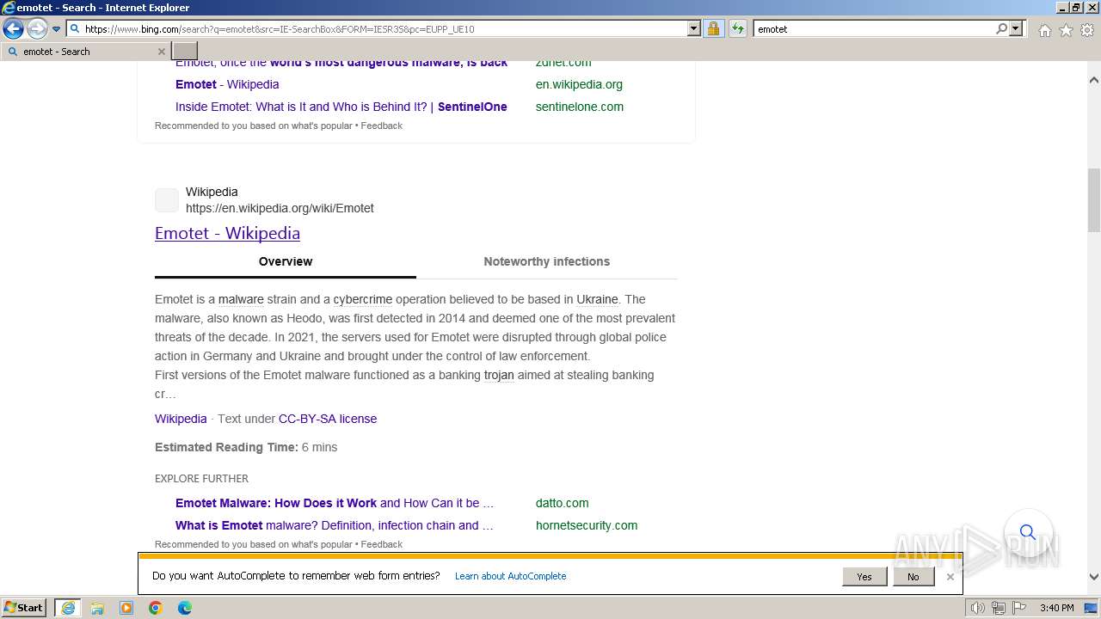Open the Tools gear menu

(x=1087, y=30)
